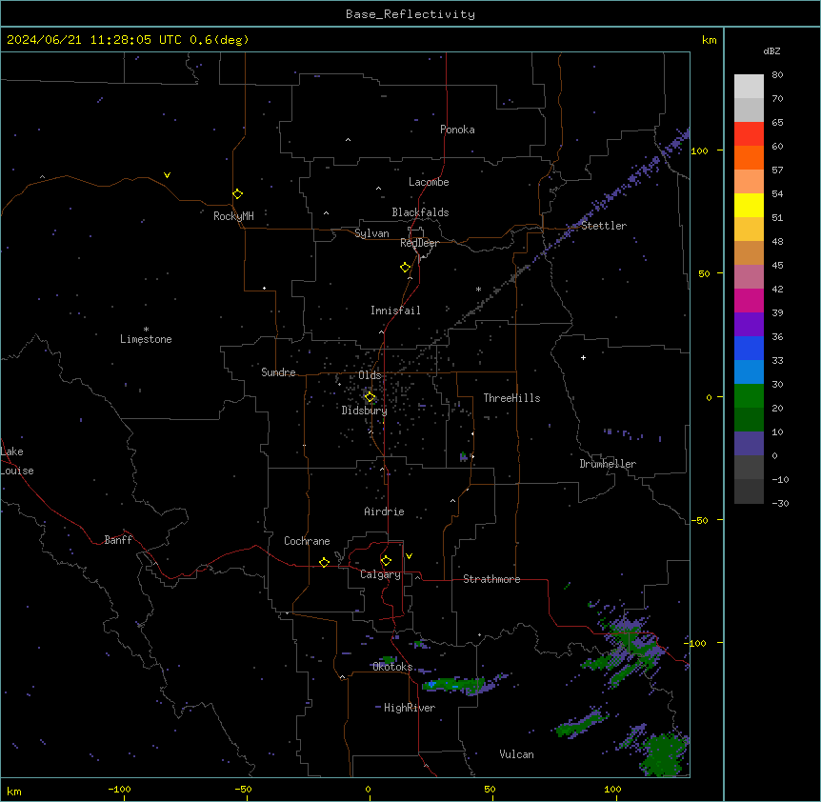This screenshot has height=802, width=821.
Task: Select the Calgary label
Action: 381,574
